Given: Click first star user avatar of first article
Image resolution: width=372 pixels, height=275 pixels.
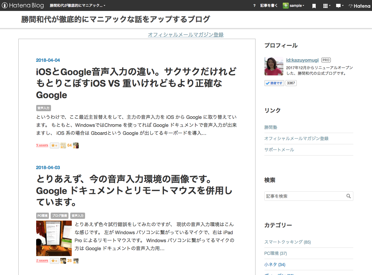Looking at the screenshot, I should point(63,145).
